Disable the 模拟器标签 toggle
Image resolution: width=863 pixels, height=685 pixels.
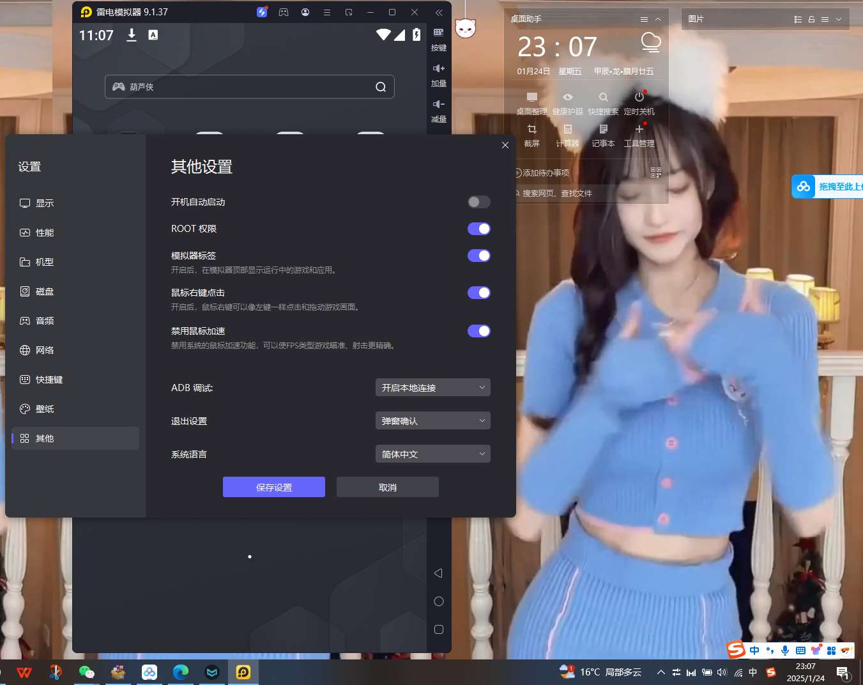coord(478,256)
